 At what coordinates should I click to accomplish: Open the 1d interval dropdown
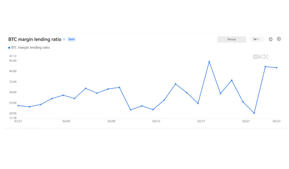point(256,39)
